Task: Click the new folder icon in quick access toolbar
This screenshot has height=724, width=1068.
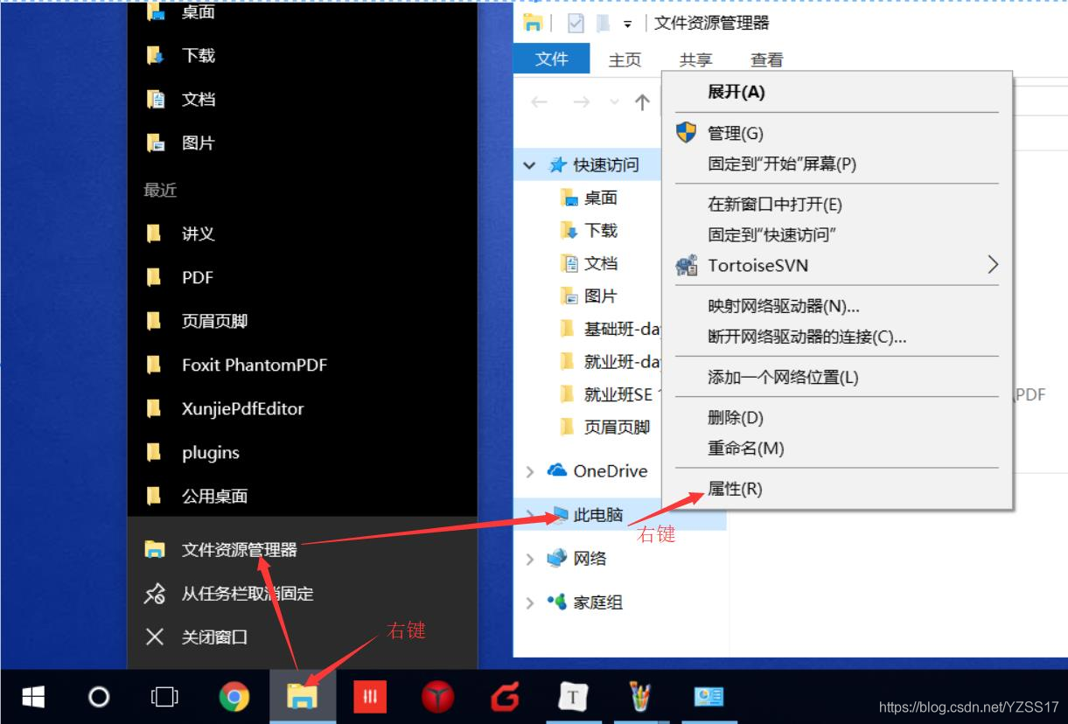Action: 603,24
